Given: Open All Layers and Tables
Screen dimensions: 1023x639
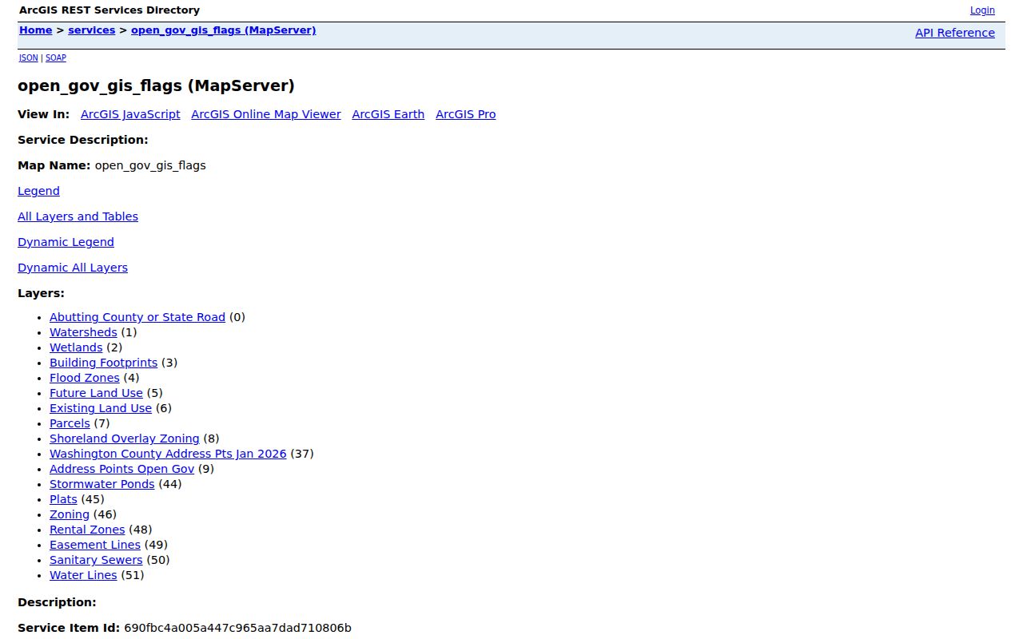Looking at the screenshot, I should [78, 216].
